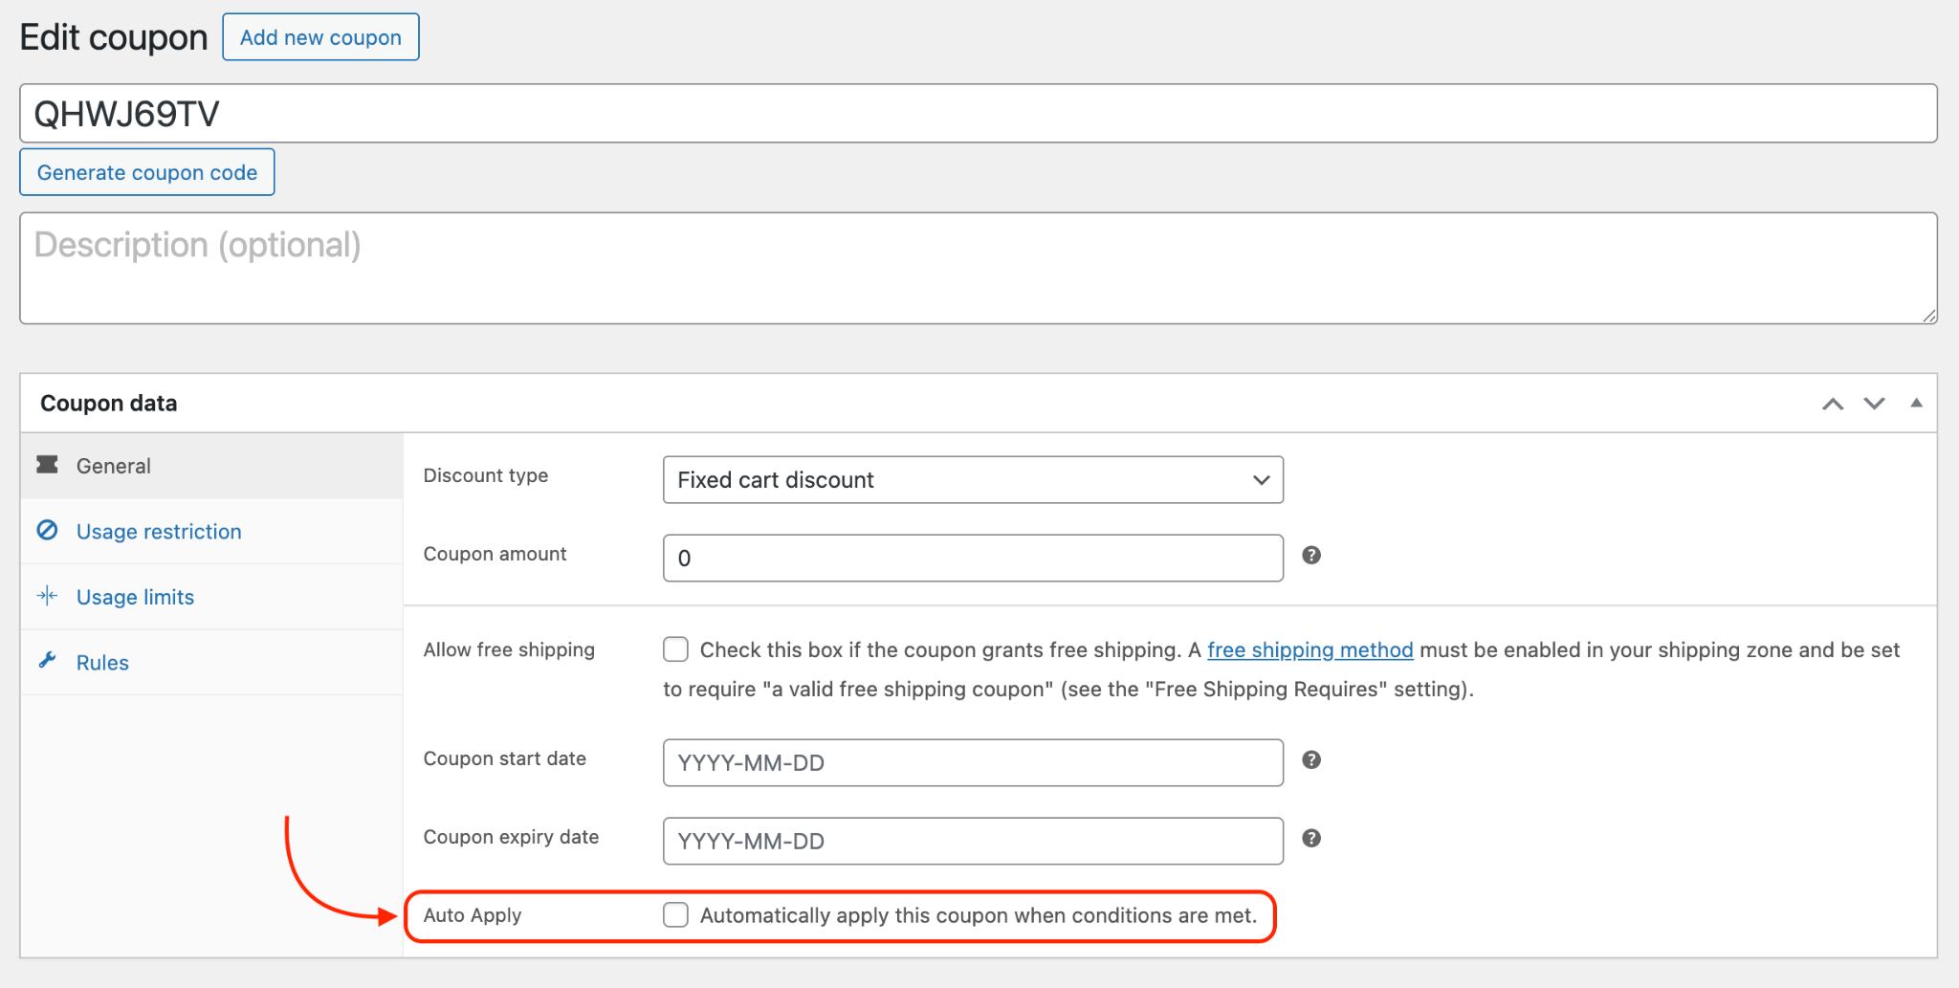Open the Usage restriction tab
The image size is (1959, 988).
click(x=159, y=531)
